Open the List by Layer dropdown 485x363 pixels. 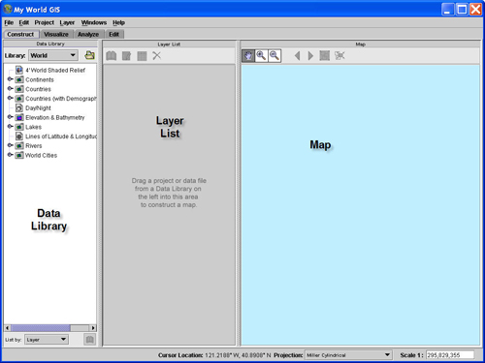click(47, 340)
